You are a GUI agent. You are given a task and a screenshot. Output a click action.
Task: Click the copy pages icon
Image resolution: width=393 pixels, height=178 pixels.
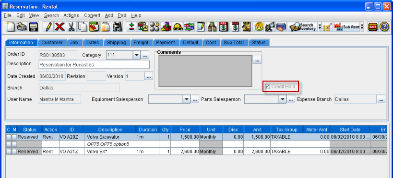83,26
